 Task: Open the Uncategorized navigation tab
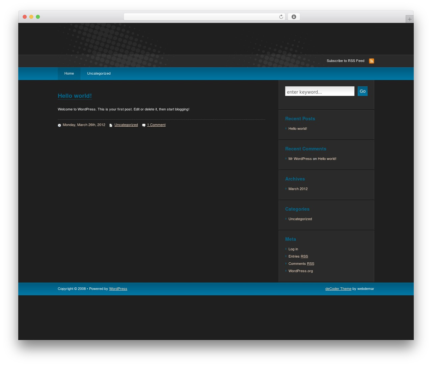pos(99,74)
